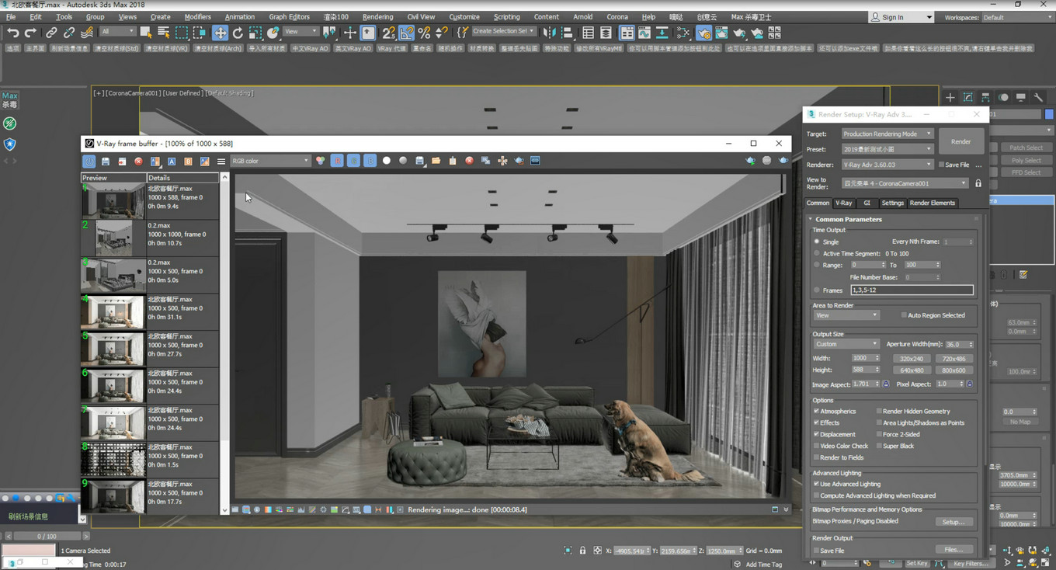Open the Area to Render View dropdown
The height and width of the screenshot is (570, 1056).
(x=846, y=315)
